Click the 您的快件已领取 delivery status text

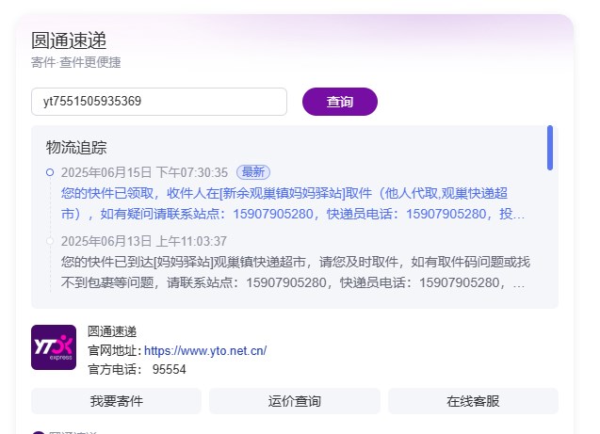(293, 203)
